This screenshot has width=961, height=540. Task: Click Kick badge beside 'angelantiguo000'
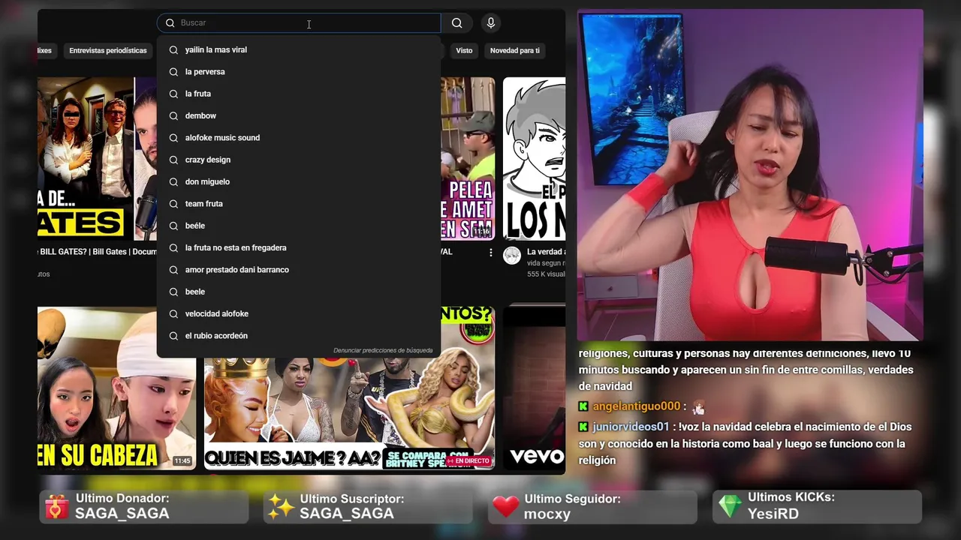(583, 406)
